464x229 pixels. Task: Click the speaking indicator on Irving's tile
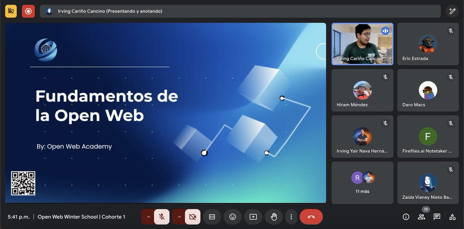385,31
